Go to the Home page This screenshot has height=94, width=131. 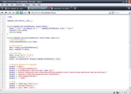coord(21,12)
